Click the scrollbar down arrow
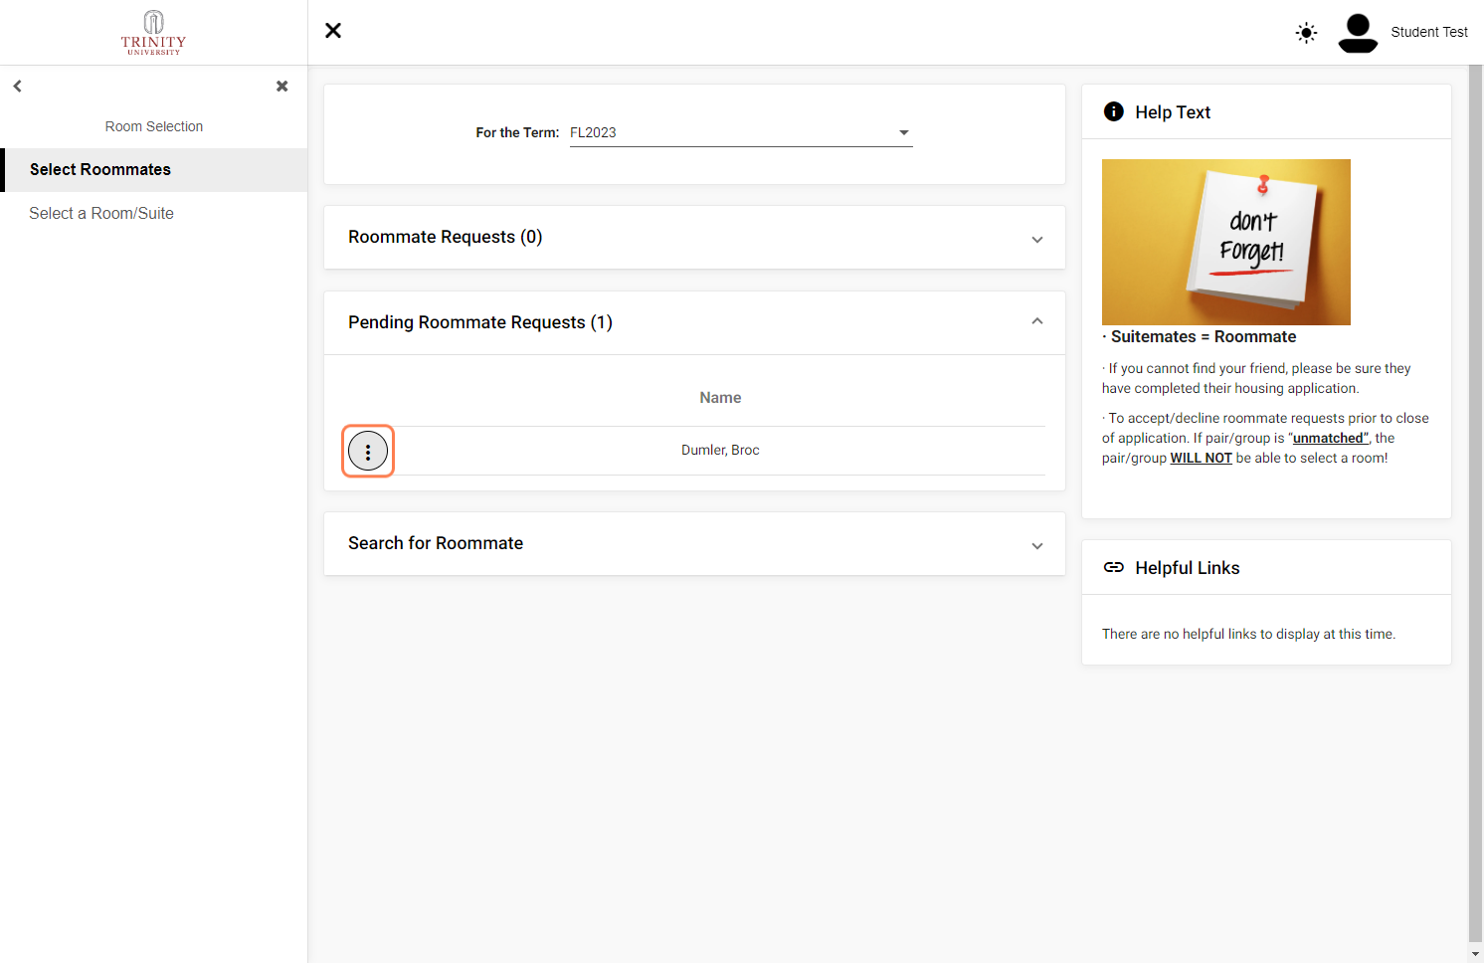This screenshot has height=963, width=1484. pos(1476,954)
